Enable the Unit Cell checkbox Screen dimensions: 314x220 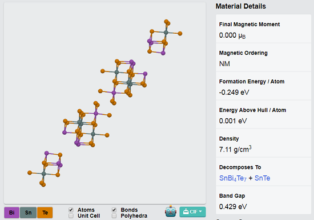(71, 216)
